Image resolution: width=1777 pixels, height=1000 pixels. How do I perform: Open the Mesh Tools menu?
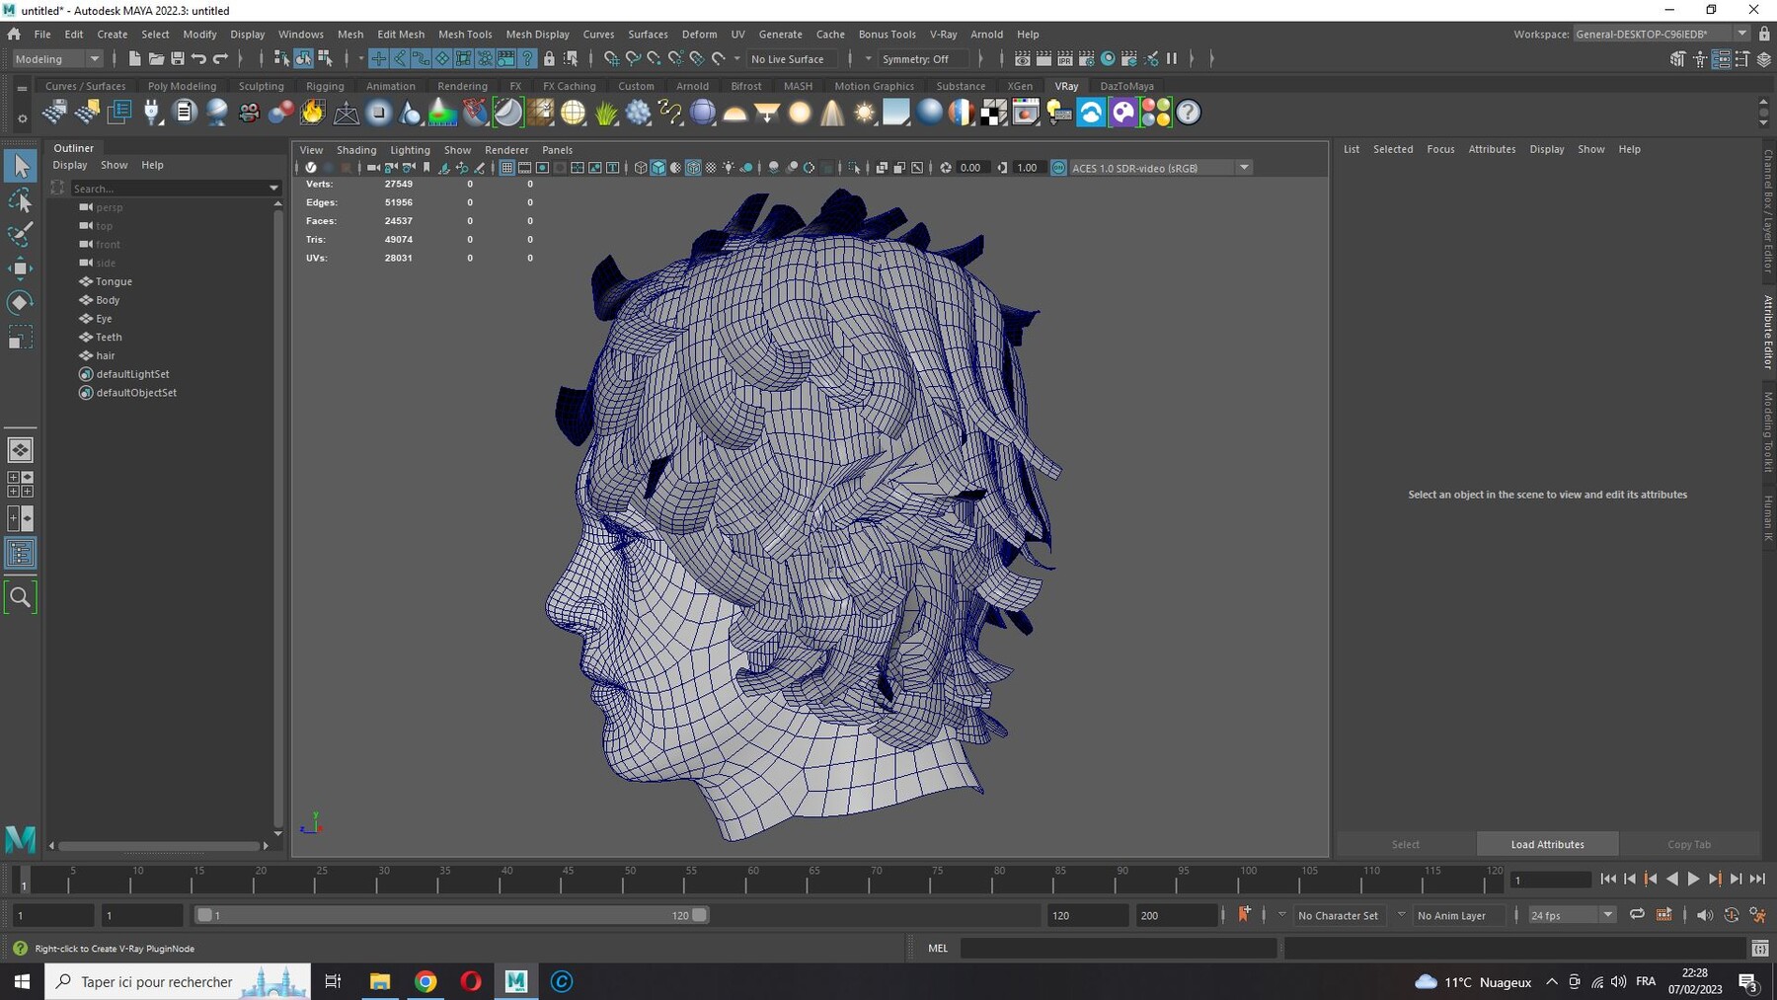465,34
